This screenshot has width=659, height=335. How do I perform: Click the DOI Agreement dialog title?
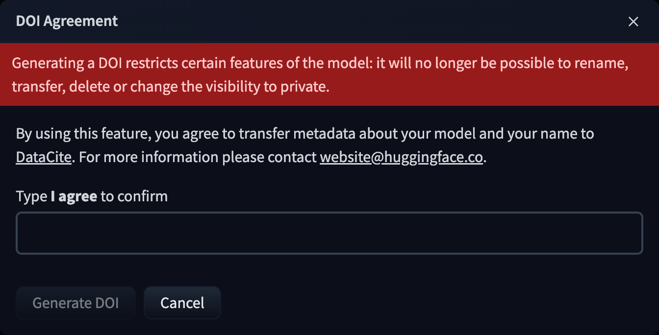tap(67, 22)
